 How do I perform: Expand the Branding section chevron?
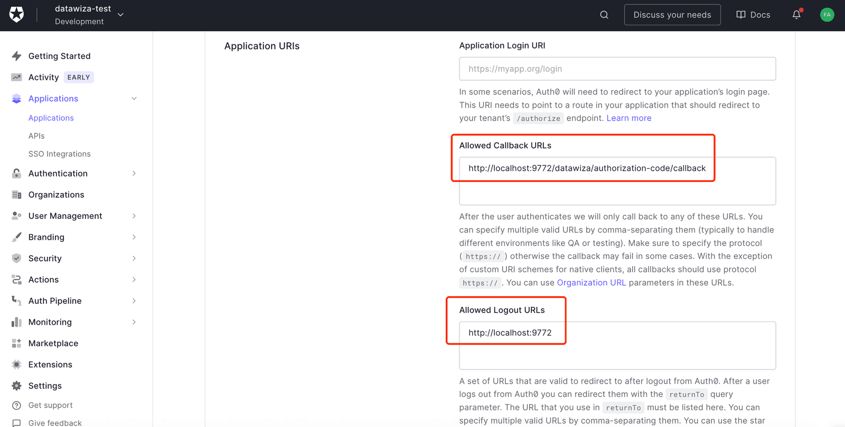point(134,237)
